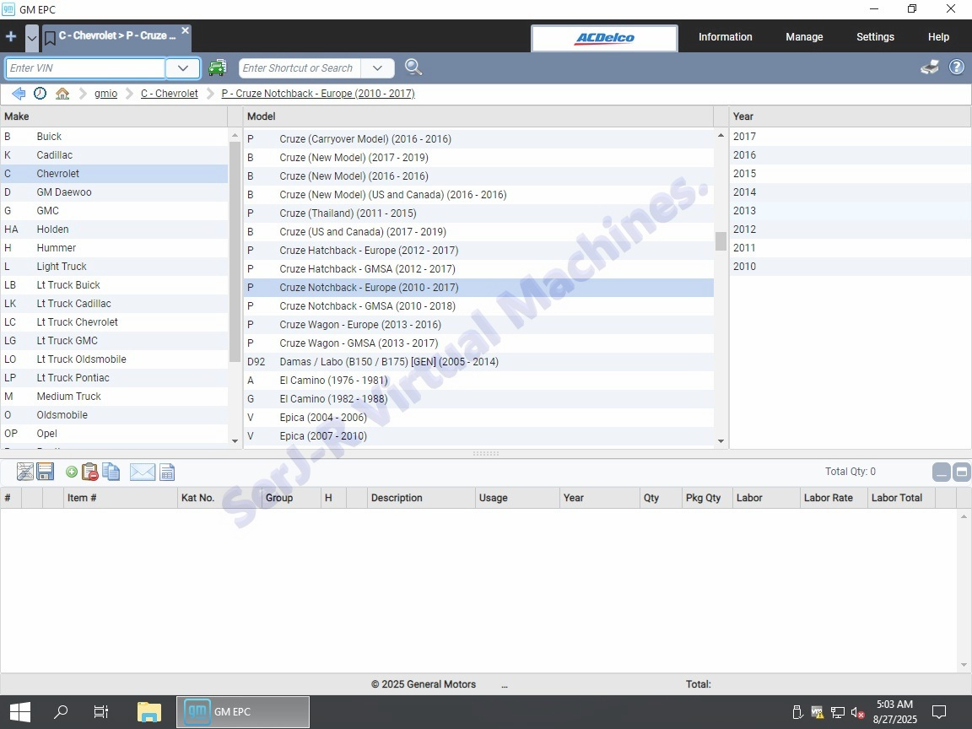Expand the Enter VIN dropdown arrow
The width and height of the screenshot is (972, 729).
[182, 68]
